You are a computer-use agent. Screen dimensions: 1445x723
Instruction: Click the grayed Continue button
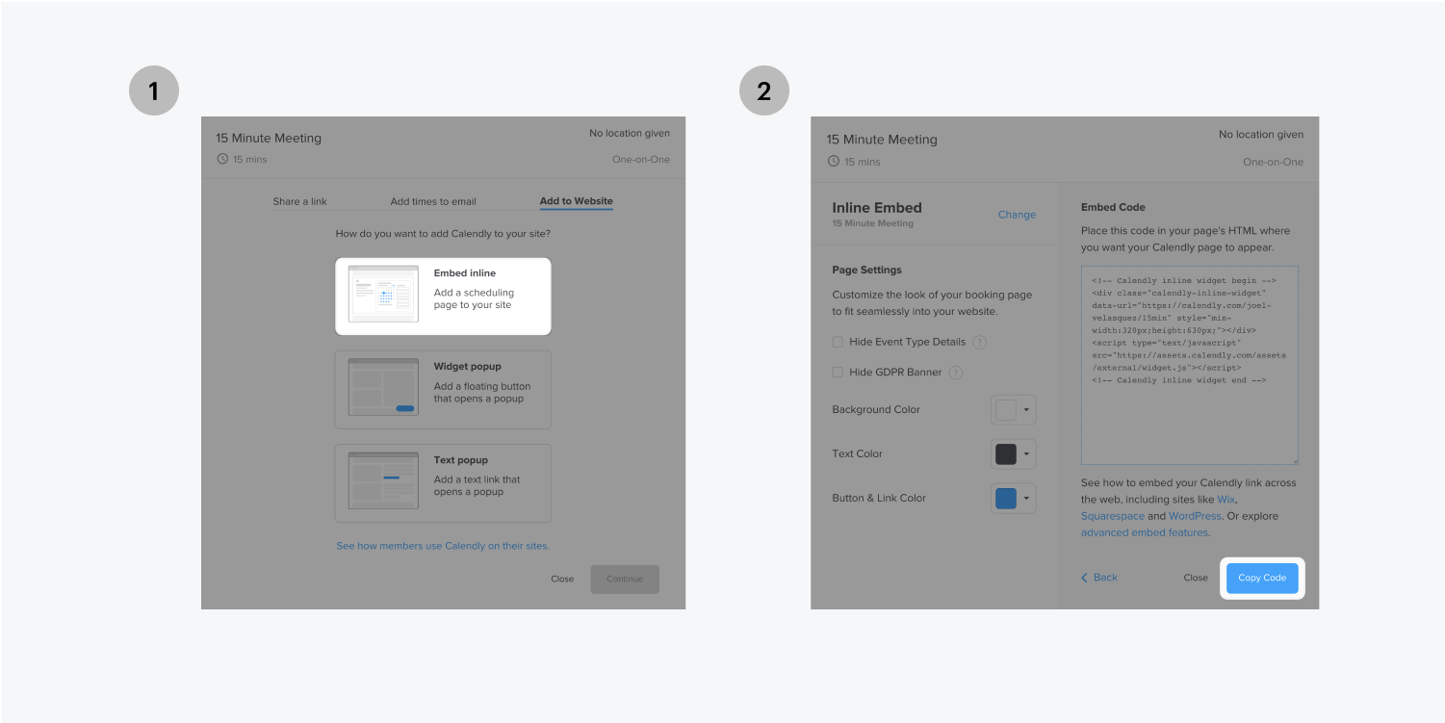625,579
